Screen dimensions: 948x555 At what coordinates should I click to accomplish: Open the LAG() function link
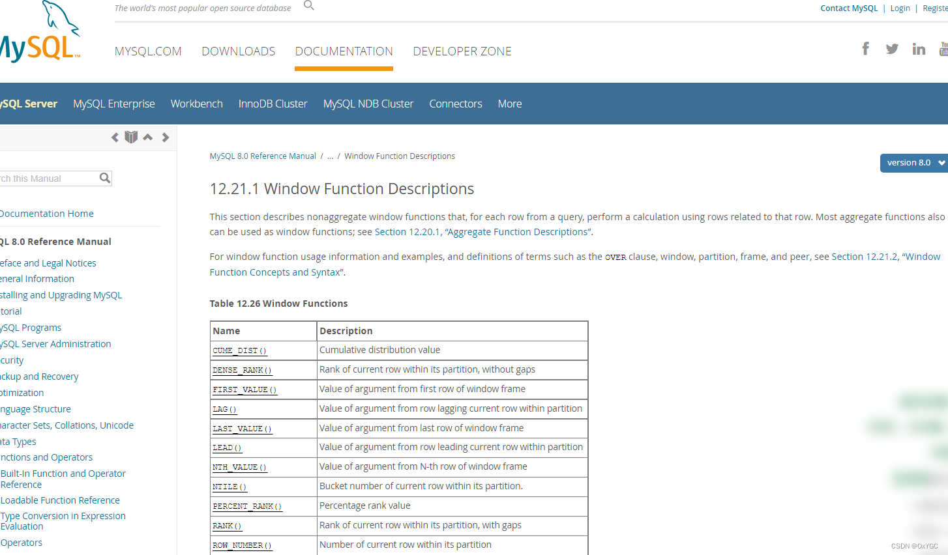click(224, 409)
